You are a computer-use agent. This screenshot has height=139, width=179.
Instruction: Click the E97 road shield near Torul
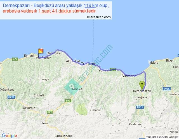click(x=50, y=112)
